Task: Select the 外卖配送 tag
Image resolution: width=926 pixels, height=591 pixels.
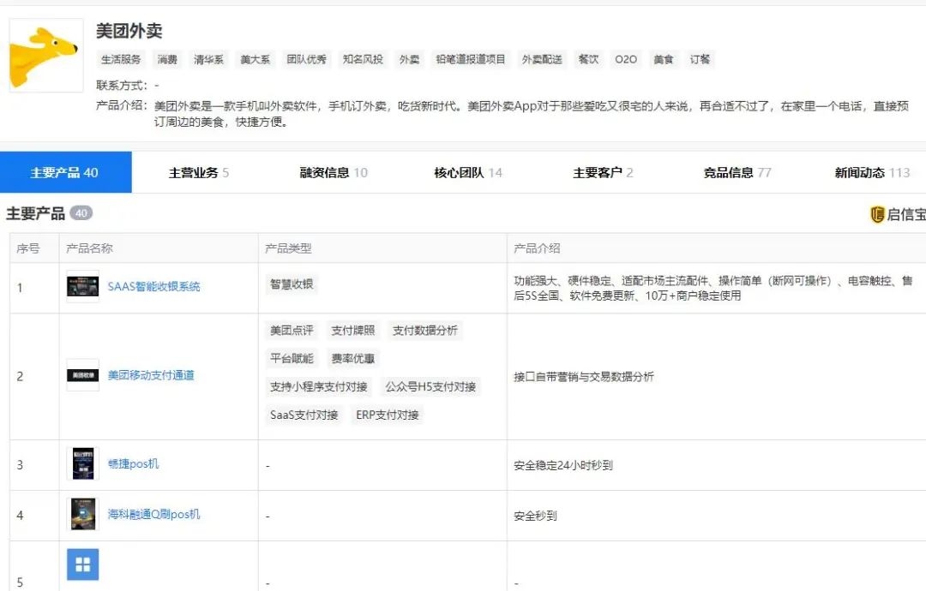Action: 542,59
